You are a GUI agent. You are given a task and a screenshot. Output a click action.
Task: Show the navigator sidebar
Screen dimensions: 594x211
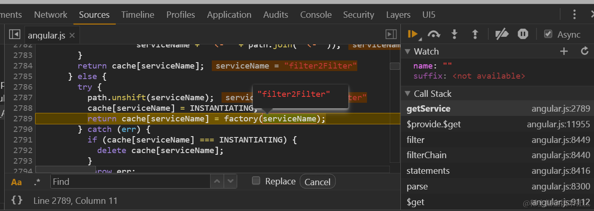point(14,34)
